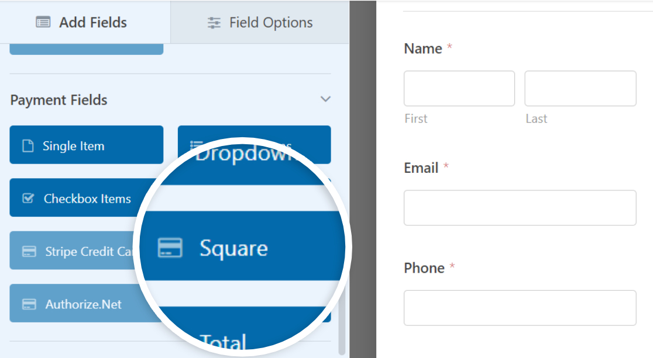Click the fields panel vertical scrollbar
The height and width of the screenshot is (358, 653).
(342, 320)
